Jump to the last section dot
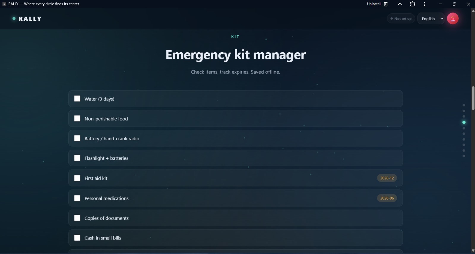The height and width of the screenshot is (254, 475). (464, 156)
